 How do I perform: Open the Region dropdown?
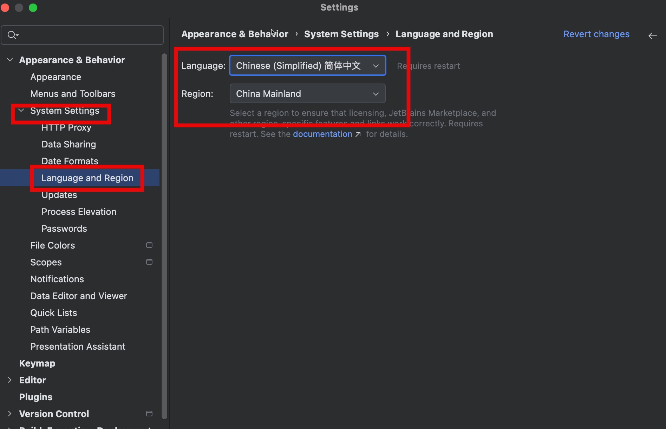[x=307, y=94]
